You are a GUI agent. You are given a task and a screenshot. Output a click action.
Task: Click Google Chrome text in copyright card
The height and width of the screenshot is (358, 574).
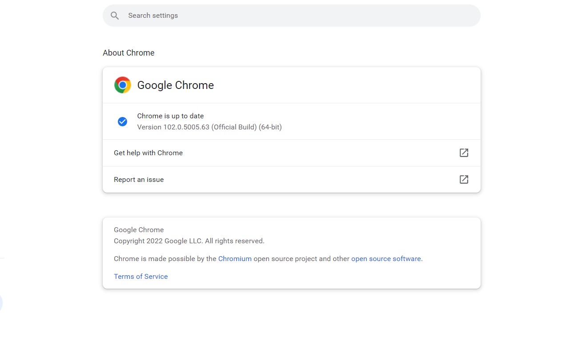coord(139,229)
